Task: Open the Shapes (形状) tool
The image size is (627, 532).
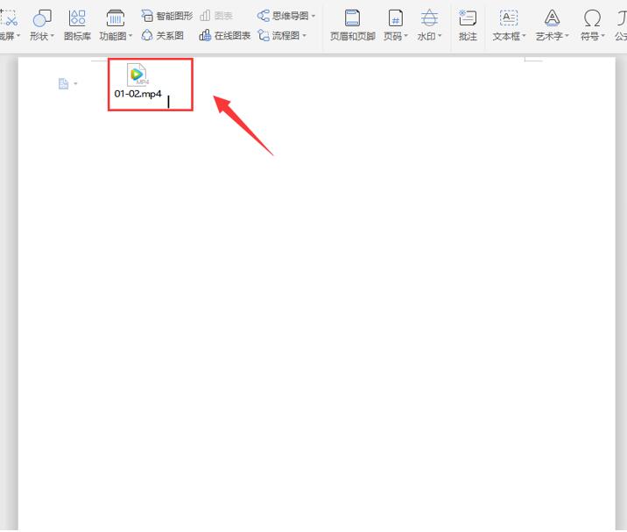Action: click(x=41, y=25)
